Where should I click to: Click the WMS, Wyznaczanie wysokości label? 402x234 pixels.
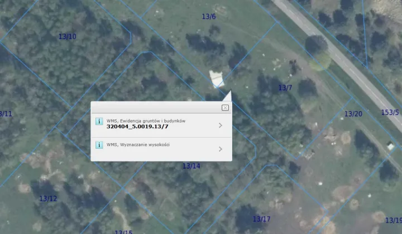[138, 145]
